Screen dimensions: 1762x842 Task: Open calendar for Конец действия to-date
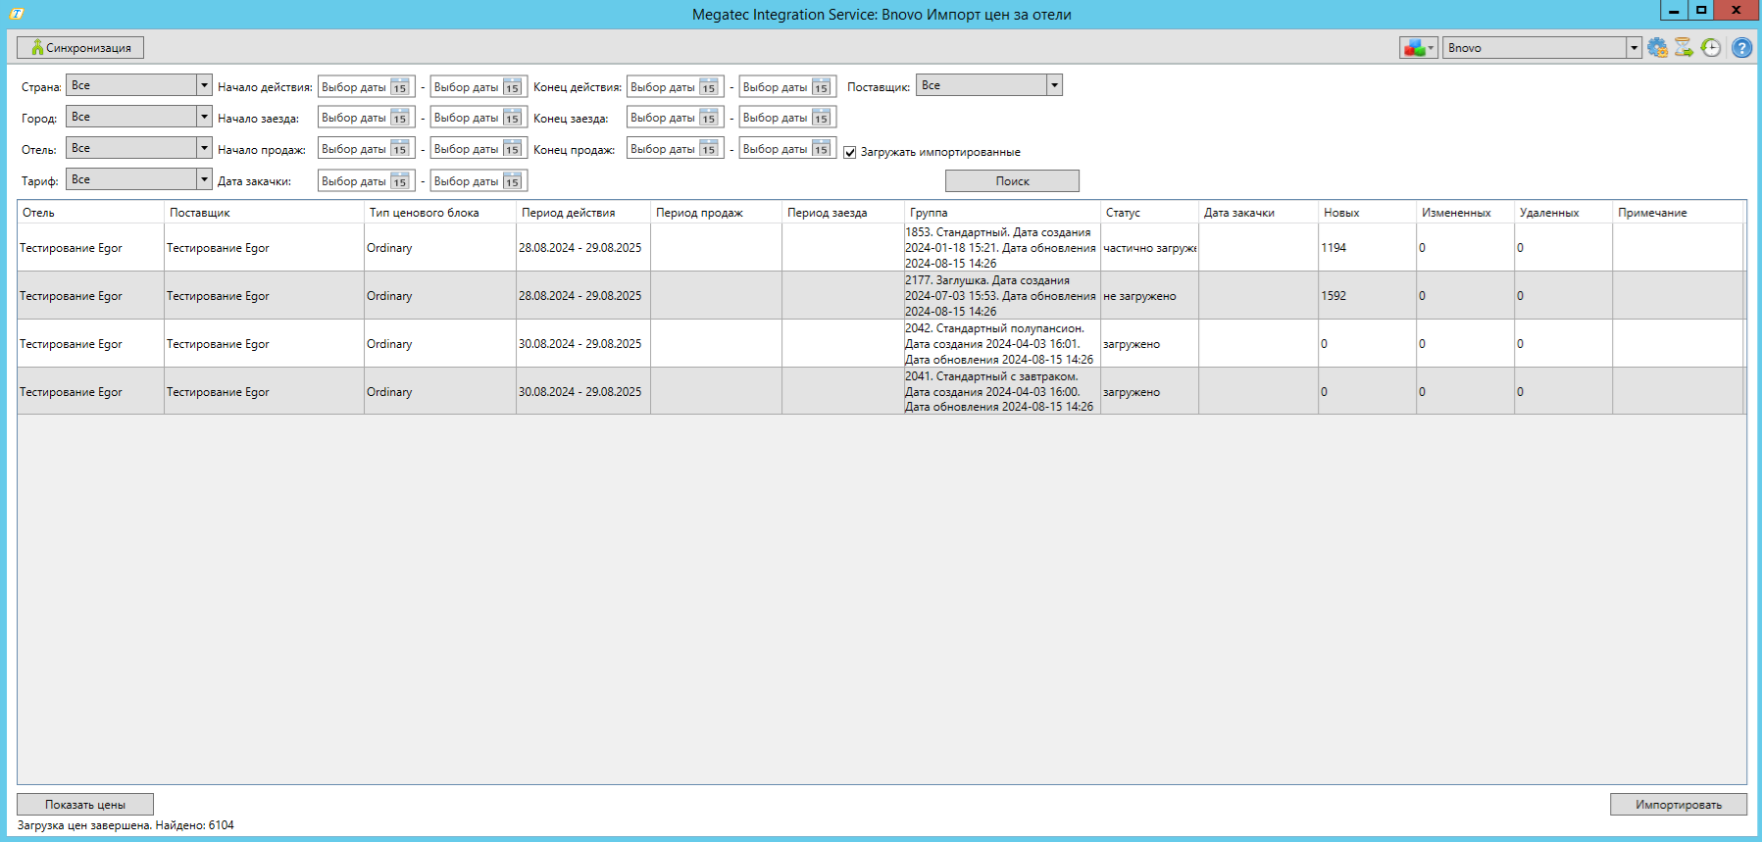pos(821,87)
